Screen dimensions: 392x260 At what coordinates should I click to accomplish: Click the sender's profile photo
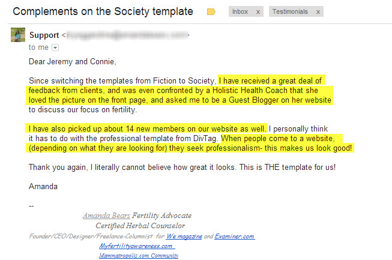click(x=18, y=35)
